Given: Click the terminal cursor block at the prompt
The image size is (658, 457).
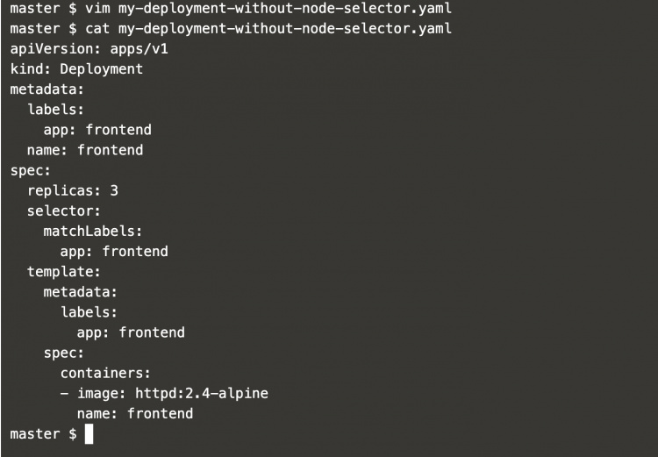Looking at the screenshot, I should (89, 434).
